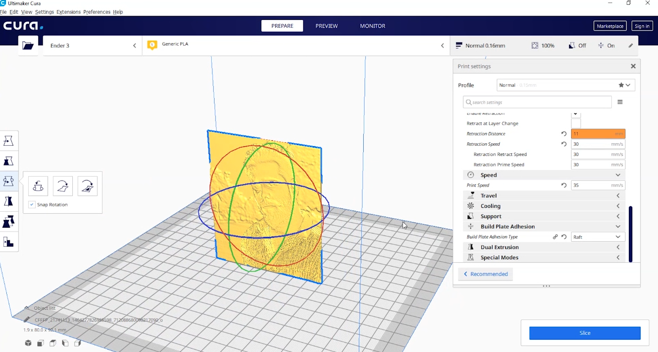Open the Settings menu
The height and width of the screenshot is (352, 658).
click(x=44, y=12)
